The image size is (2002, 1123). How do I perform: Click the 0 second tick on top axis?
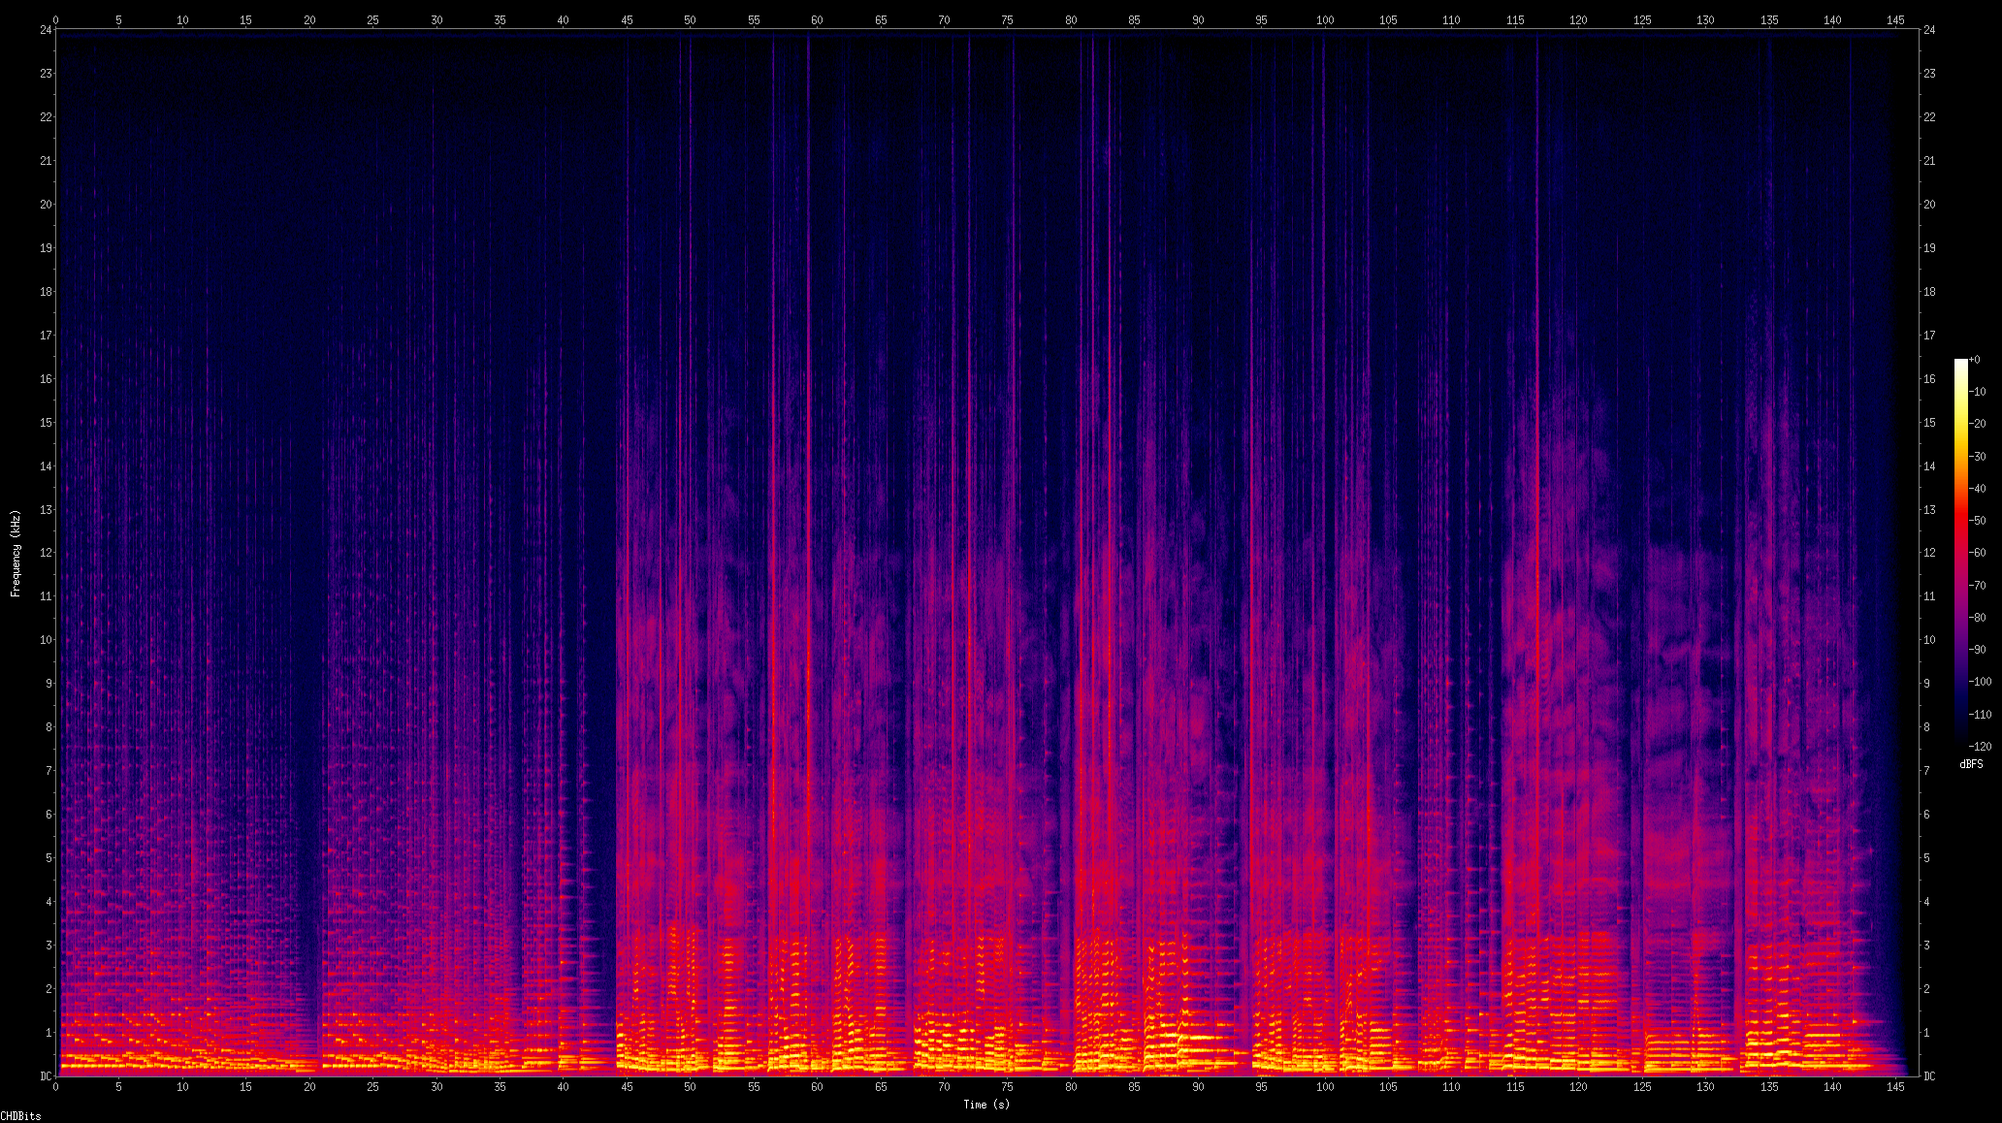point(56,19)
